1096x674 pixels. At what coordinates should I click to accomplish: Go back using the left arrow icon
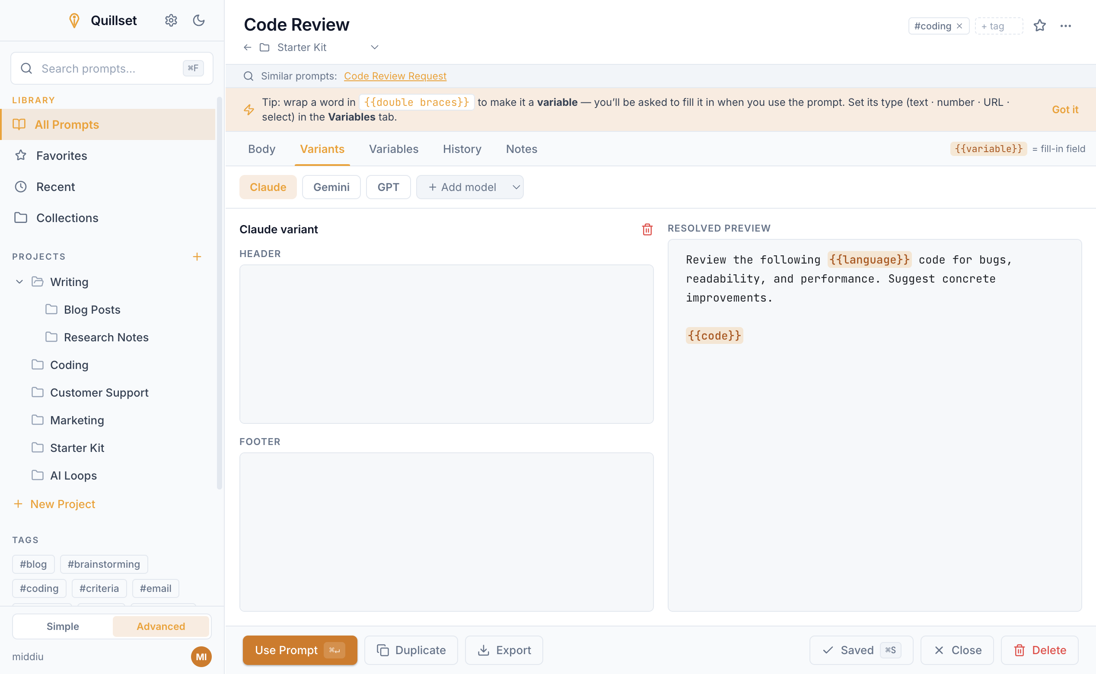pyautogui.click(x=248, y=47)
